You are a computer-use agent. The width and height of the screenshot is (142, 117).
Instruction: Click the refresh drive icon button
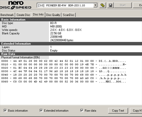tap(103, 5)
